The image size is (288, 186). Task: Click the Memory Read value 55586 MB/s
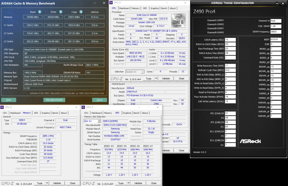[33, 17]
